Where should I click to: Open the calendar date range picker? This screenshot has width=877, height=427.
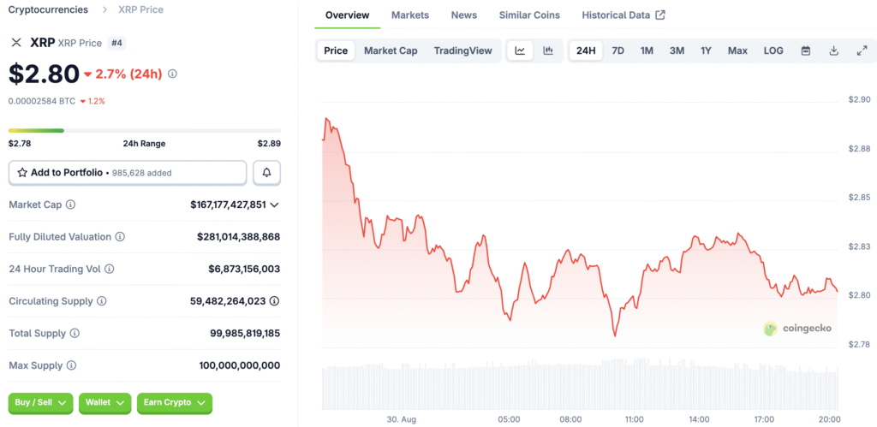806,50
